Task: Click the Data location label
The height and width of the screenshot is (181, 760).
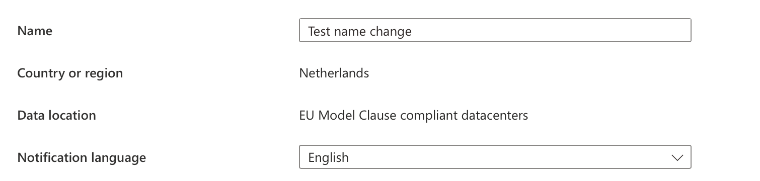Action: pyautogui.click(x=56, y=115)
